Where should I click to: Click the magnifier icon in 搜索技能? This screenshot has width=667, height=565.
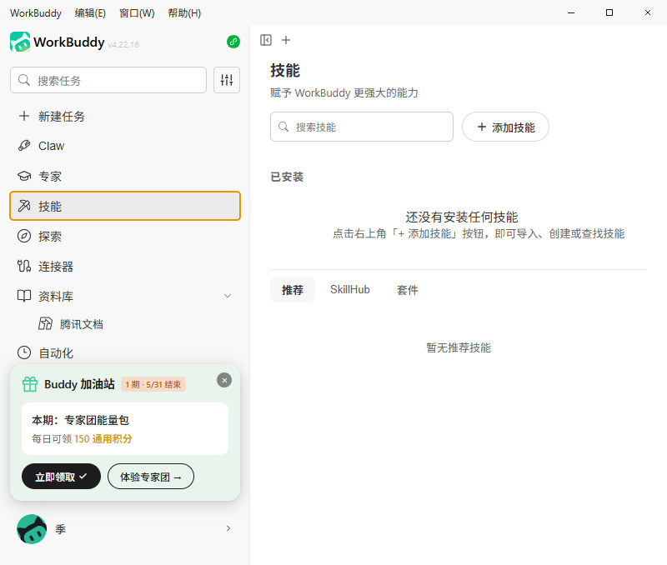283,127
